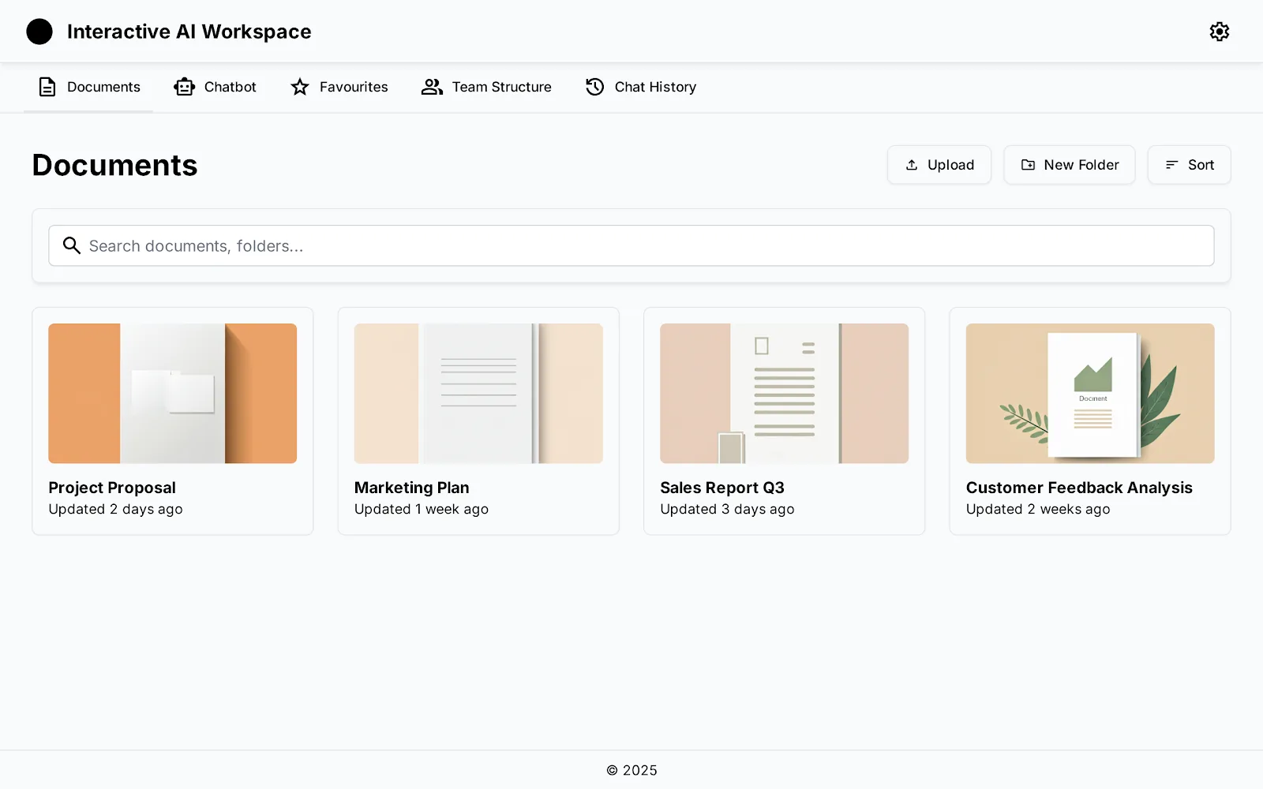The width and height of the screenshot is (1263, 789).
Task: Click the black circle app logo
Action: (x=39, y=32)
